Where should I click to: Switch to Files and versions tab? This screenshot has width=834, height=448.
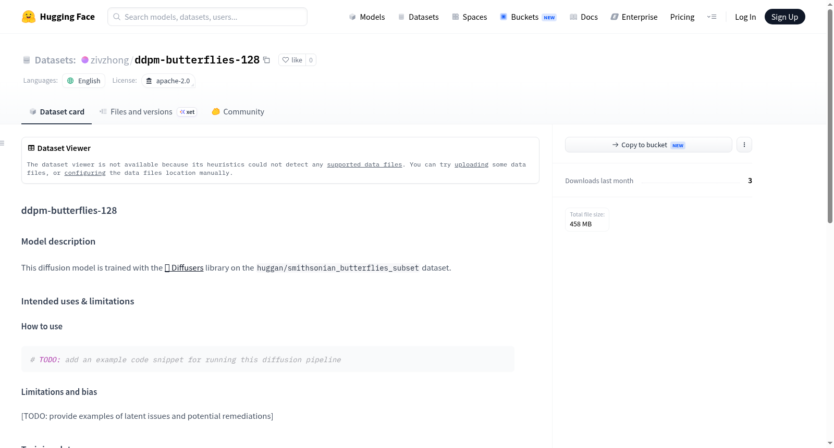point(148,112)
